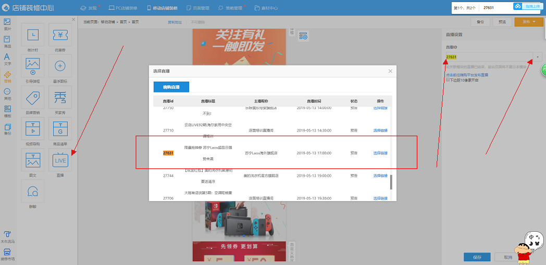This screenshot has width=546, height=265.
Task: Close the 选择直播 dialog
Action: (390, 71)
